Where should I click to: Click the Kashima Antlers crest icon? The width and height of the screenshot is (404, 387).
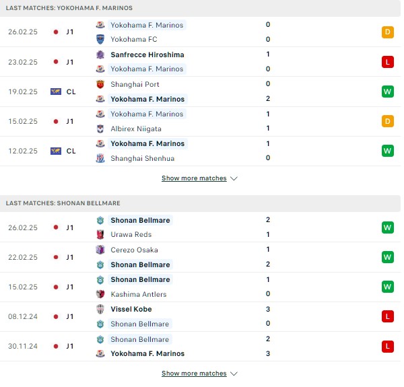[x=100, y=294]
